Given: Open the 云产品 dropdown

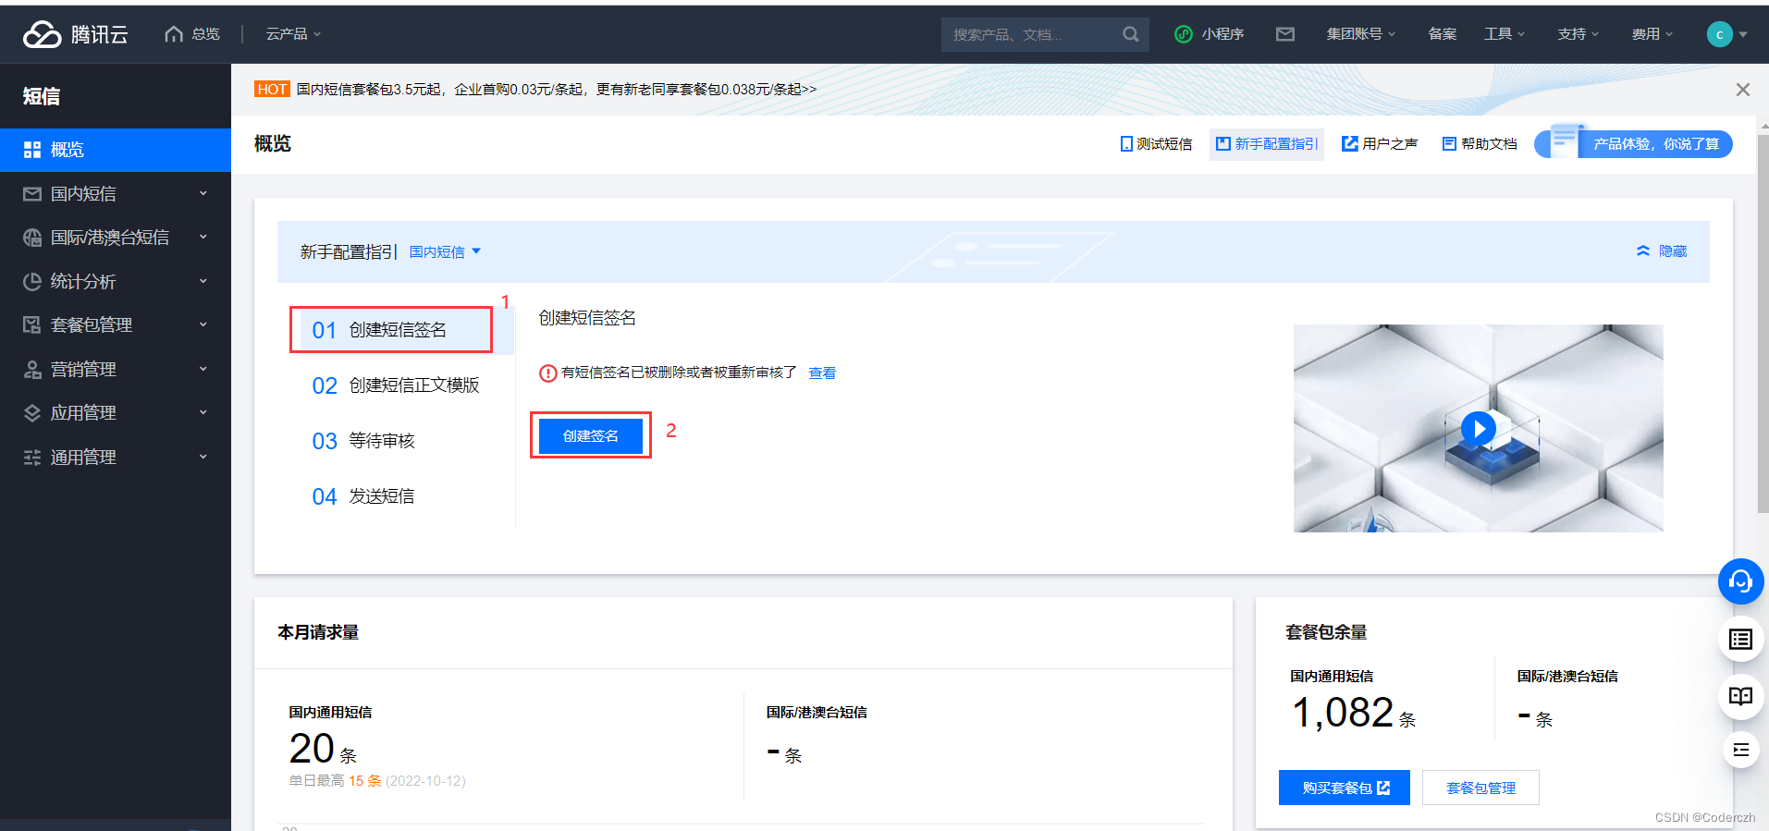Looking at the screenshot, I should [293, 34].
